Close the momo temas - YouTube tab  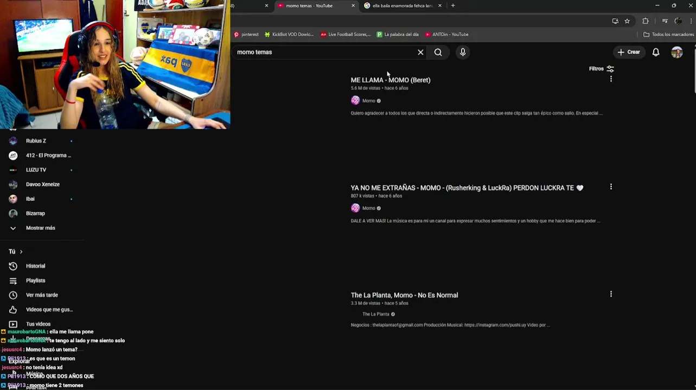353,5
